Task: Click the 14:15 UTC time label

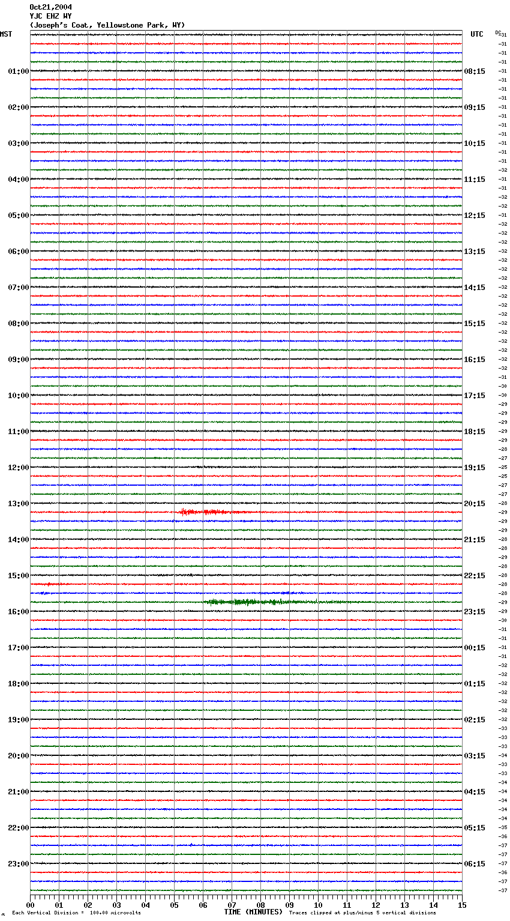Action: click(475, 288)
